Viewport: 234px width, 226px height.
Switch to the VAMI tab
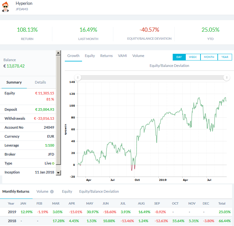click(122, 56)
